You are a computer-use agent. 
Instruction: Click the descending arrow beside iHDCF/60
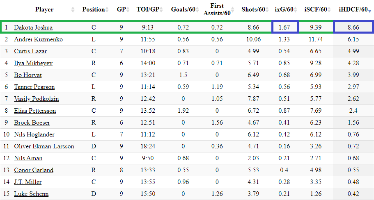370,10
